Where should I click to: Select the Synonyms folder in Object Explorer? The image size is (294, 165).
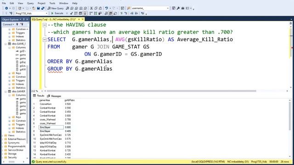tap(13, 143)
